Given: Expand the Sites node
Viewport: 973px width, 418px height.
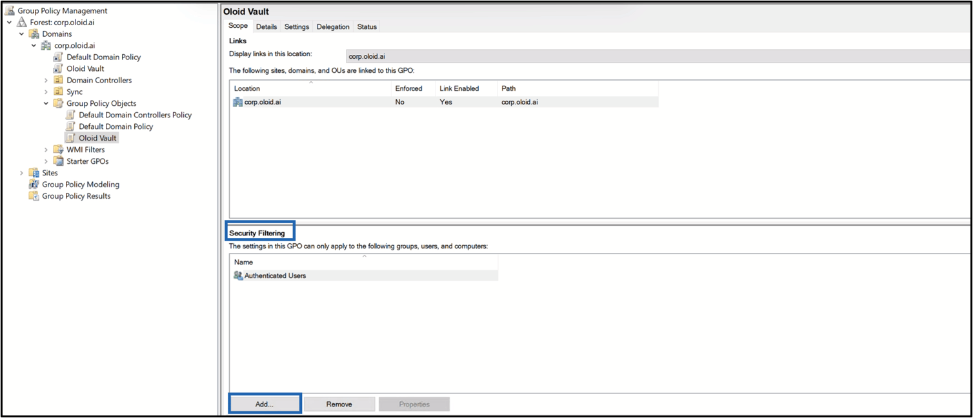Looking at the screenshot, I should tap(21, 174).
